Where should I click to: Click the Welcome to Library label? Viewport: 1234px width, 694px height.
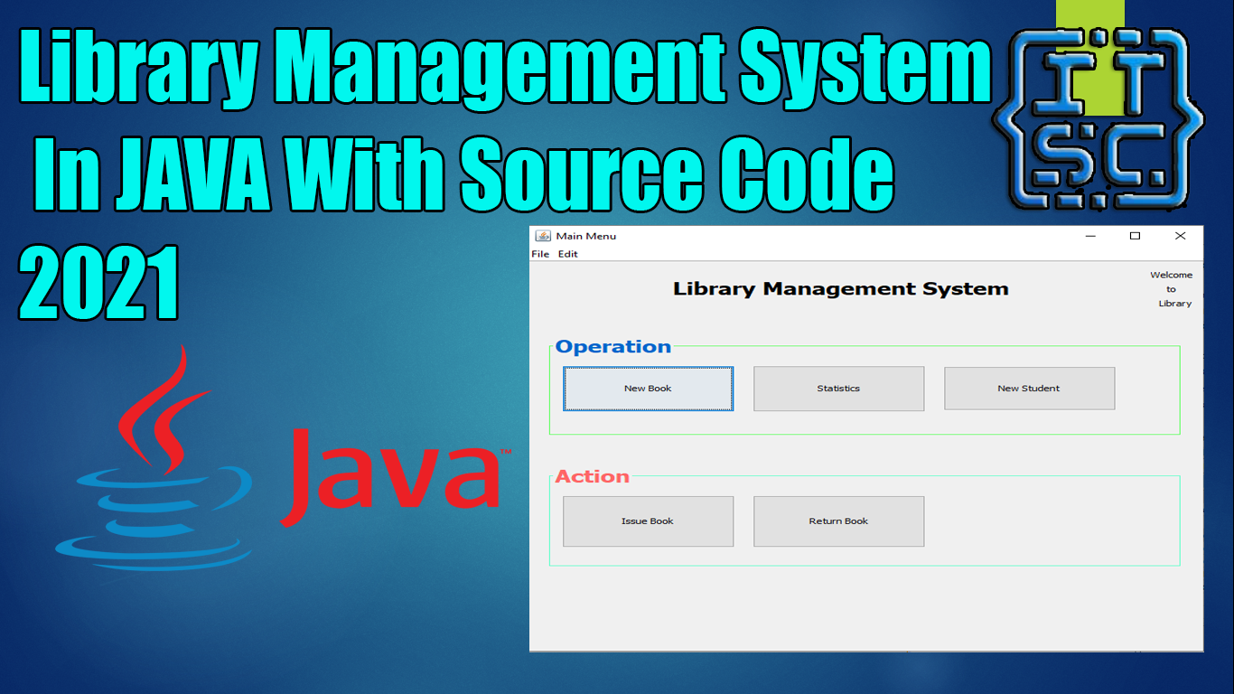point(1172,288)
